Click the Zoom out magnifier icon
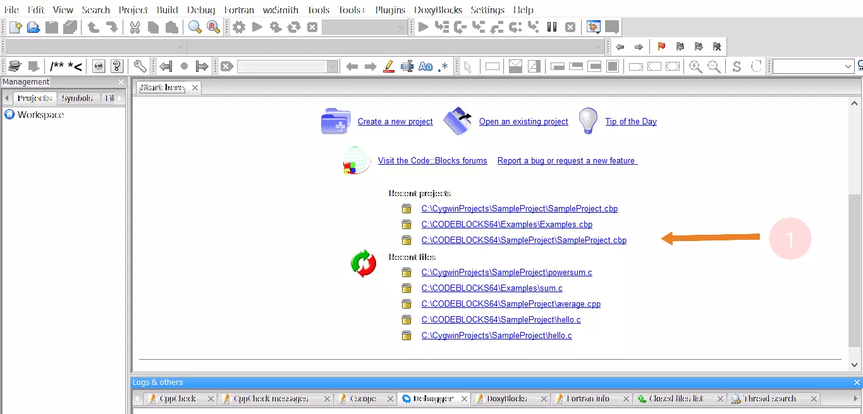Image resolution: width=863 pixels, height=414 pixels. tap(714, 66)
